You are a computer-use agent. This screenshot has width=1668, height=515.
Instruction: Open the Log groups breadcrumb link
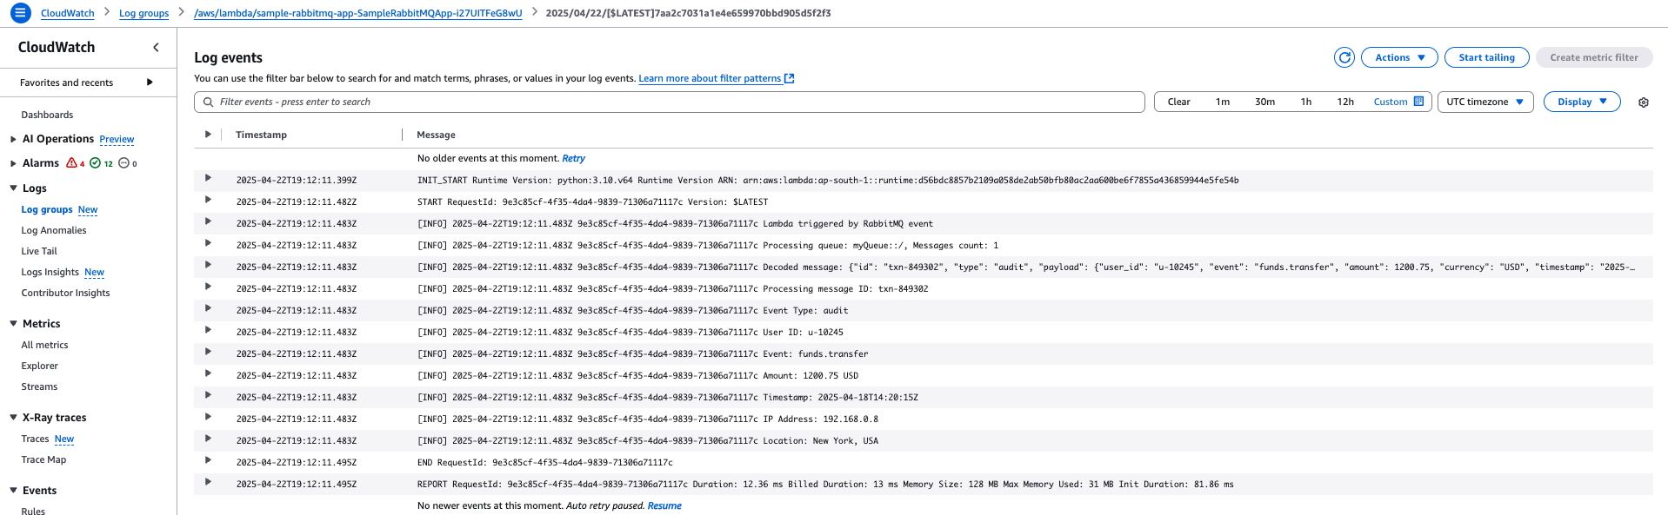(143, 13)
